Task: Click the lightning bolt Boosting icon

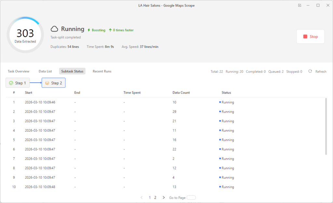Action: (89, 30)
